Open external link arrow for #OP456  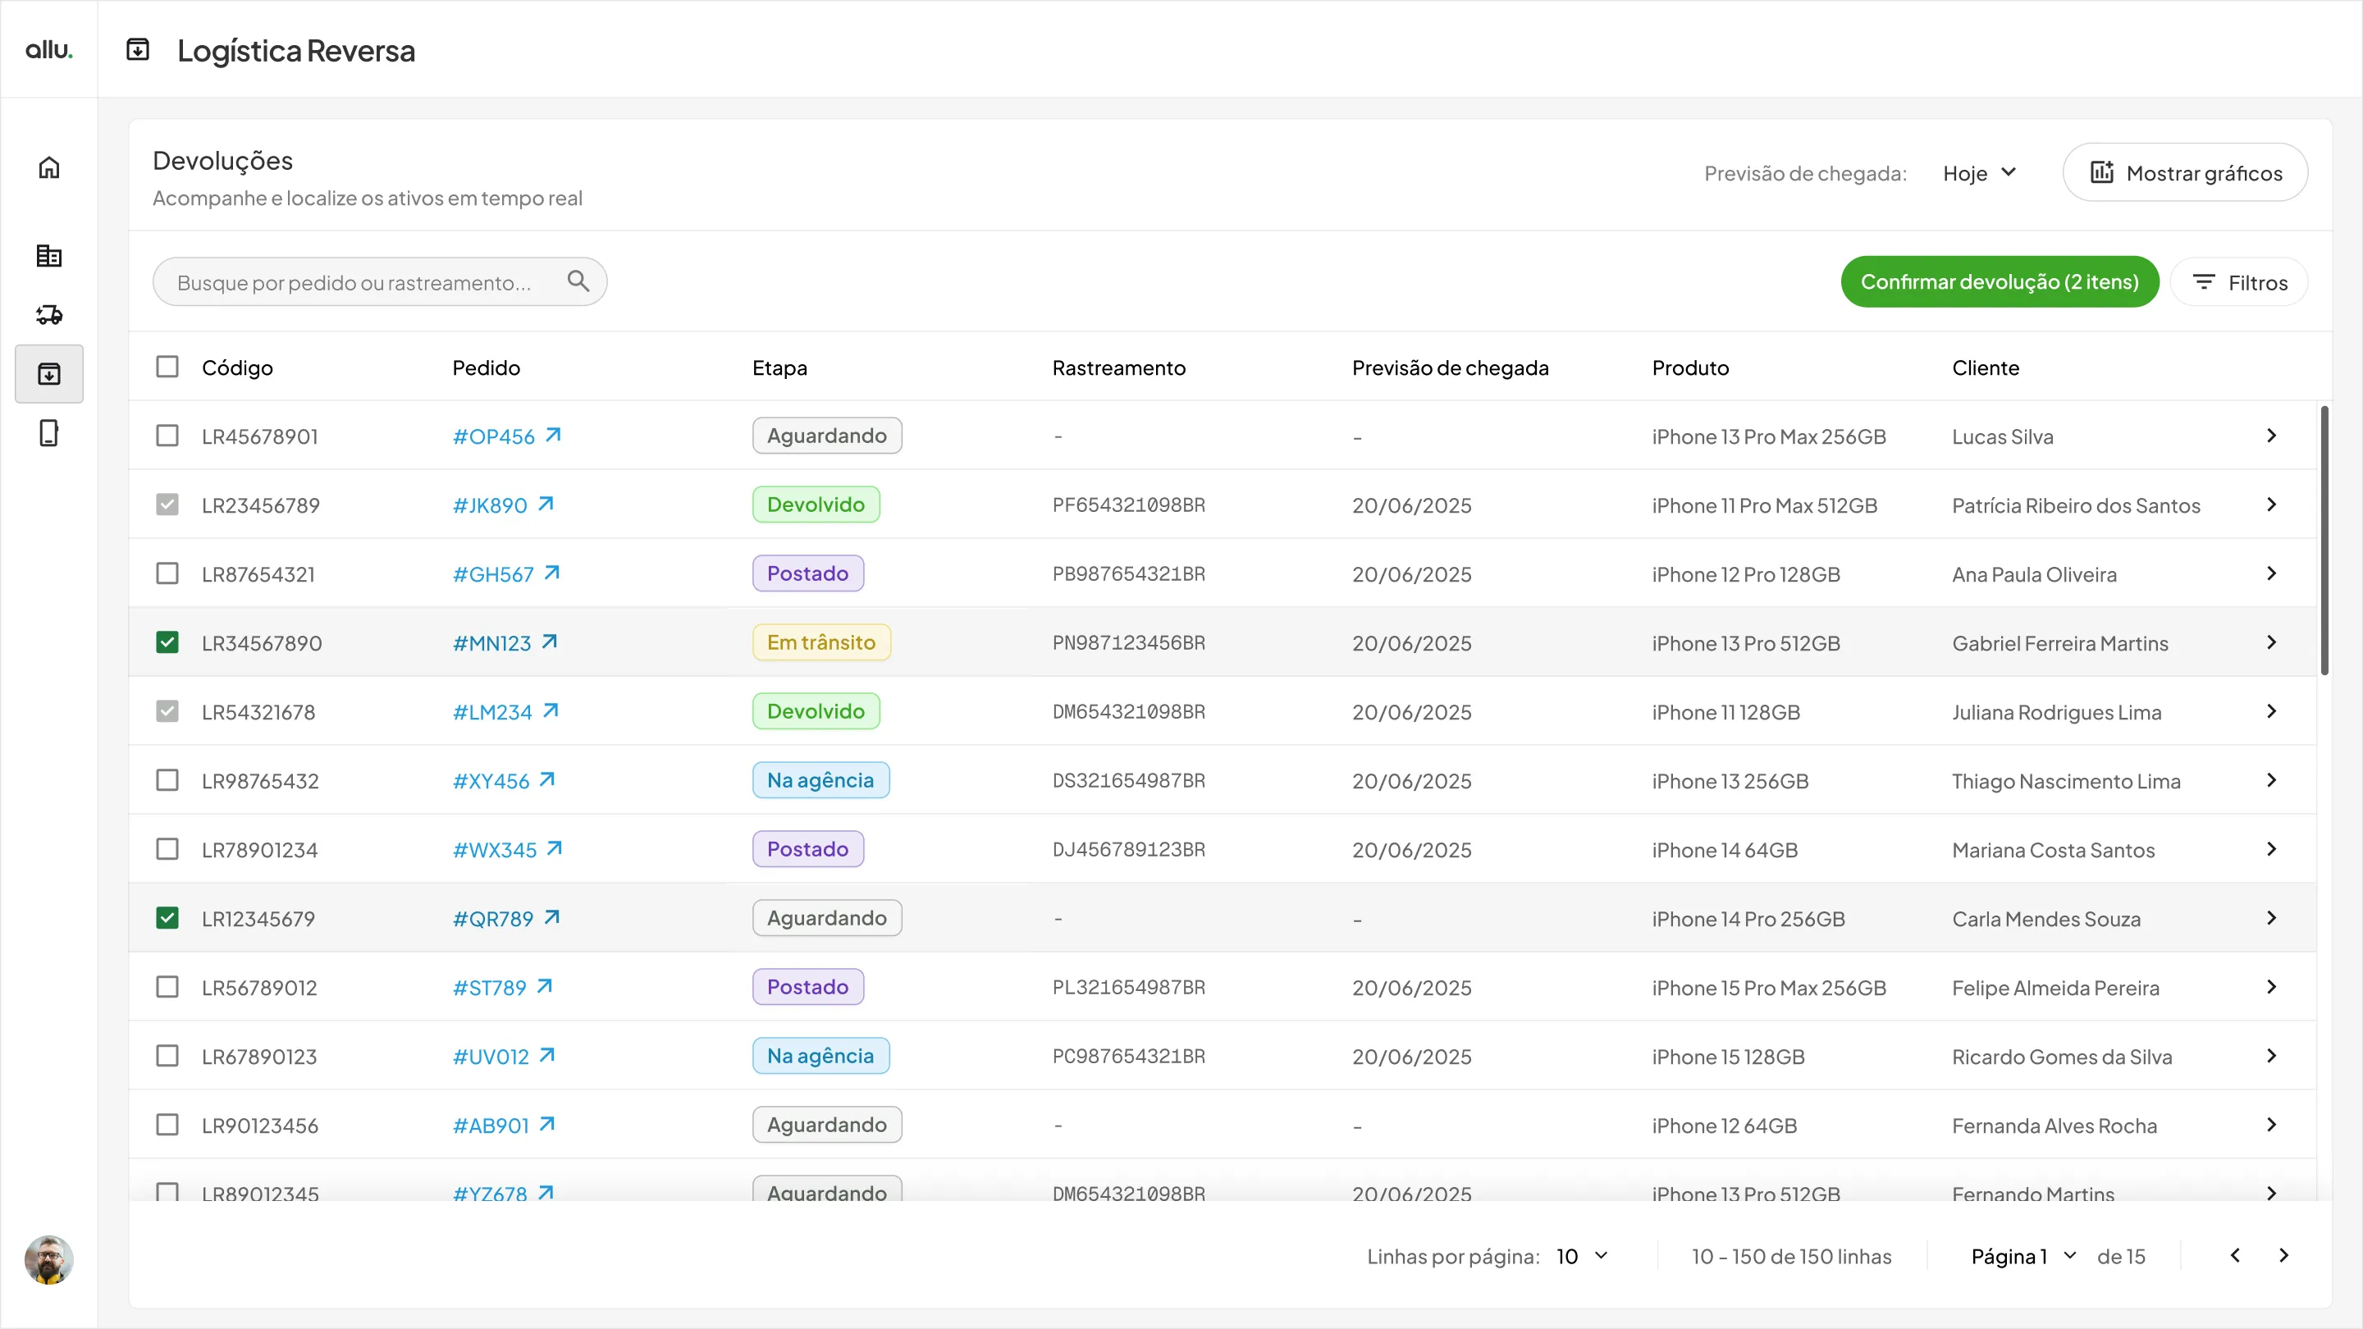pos(553,435)
